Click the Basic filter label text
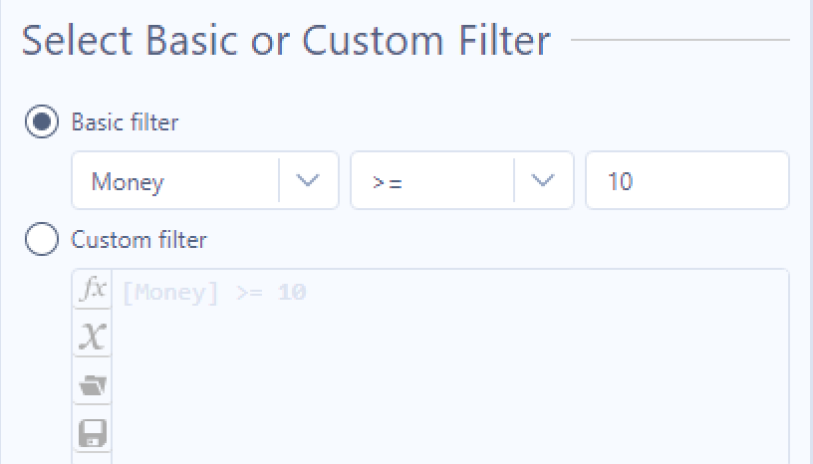Screen dimensions: 813x464 point(125,122)
